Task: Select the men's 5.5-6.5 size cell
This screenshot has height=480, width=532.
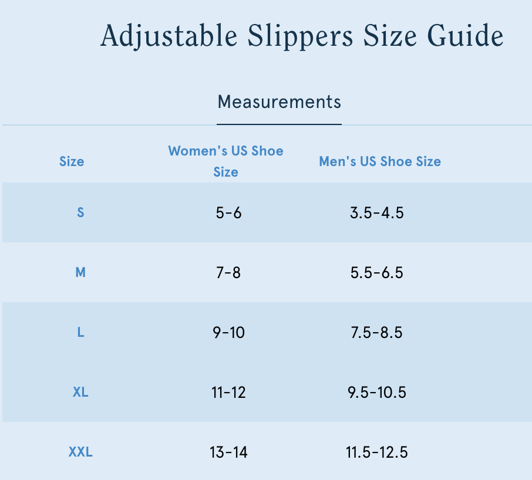Action: tap(377, 272)
